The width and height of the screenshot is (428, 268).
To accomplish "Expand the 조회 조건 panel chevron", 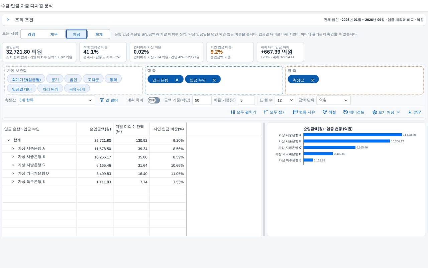I will coord(8,20).
